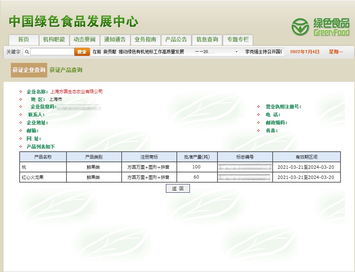This screenshot has height=272, width=355.
Task: Click the GreenFood logo
Action: click(320, 27)
